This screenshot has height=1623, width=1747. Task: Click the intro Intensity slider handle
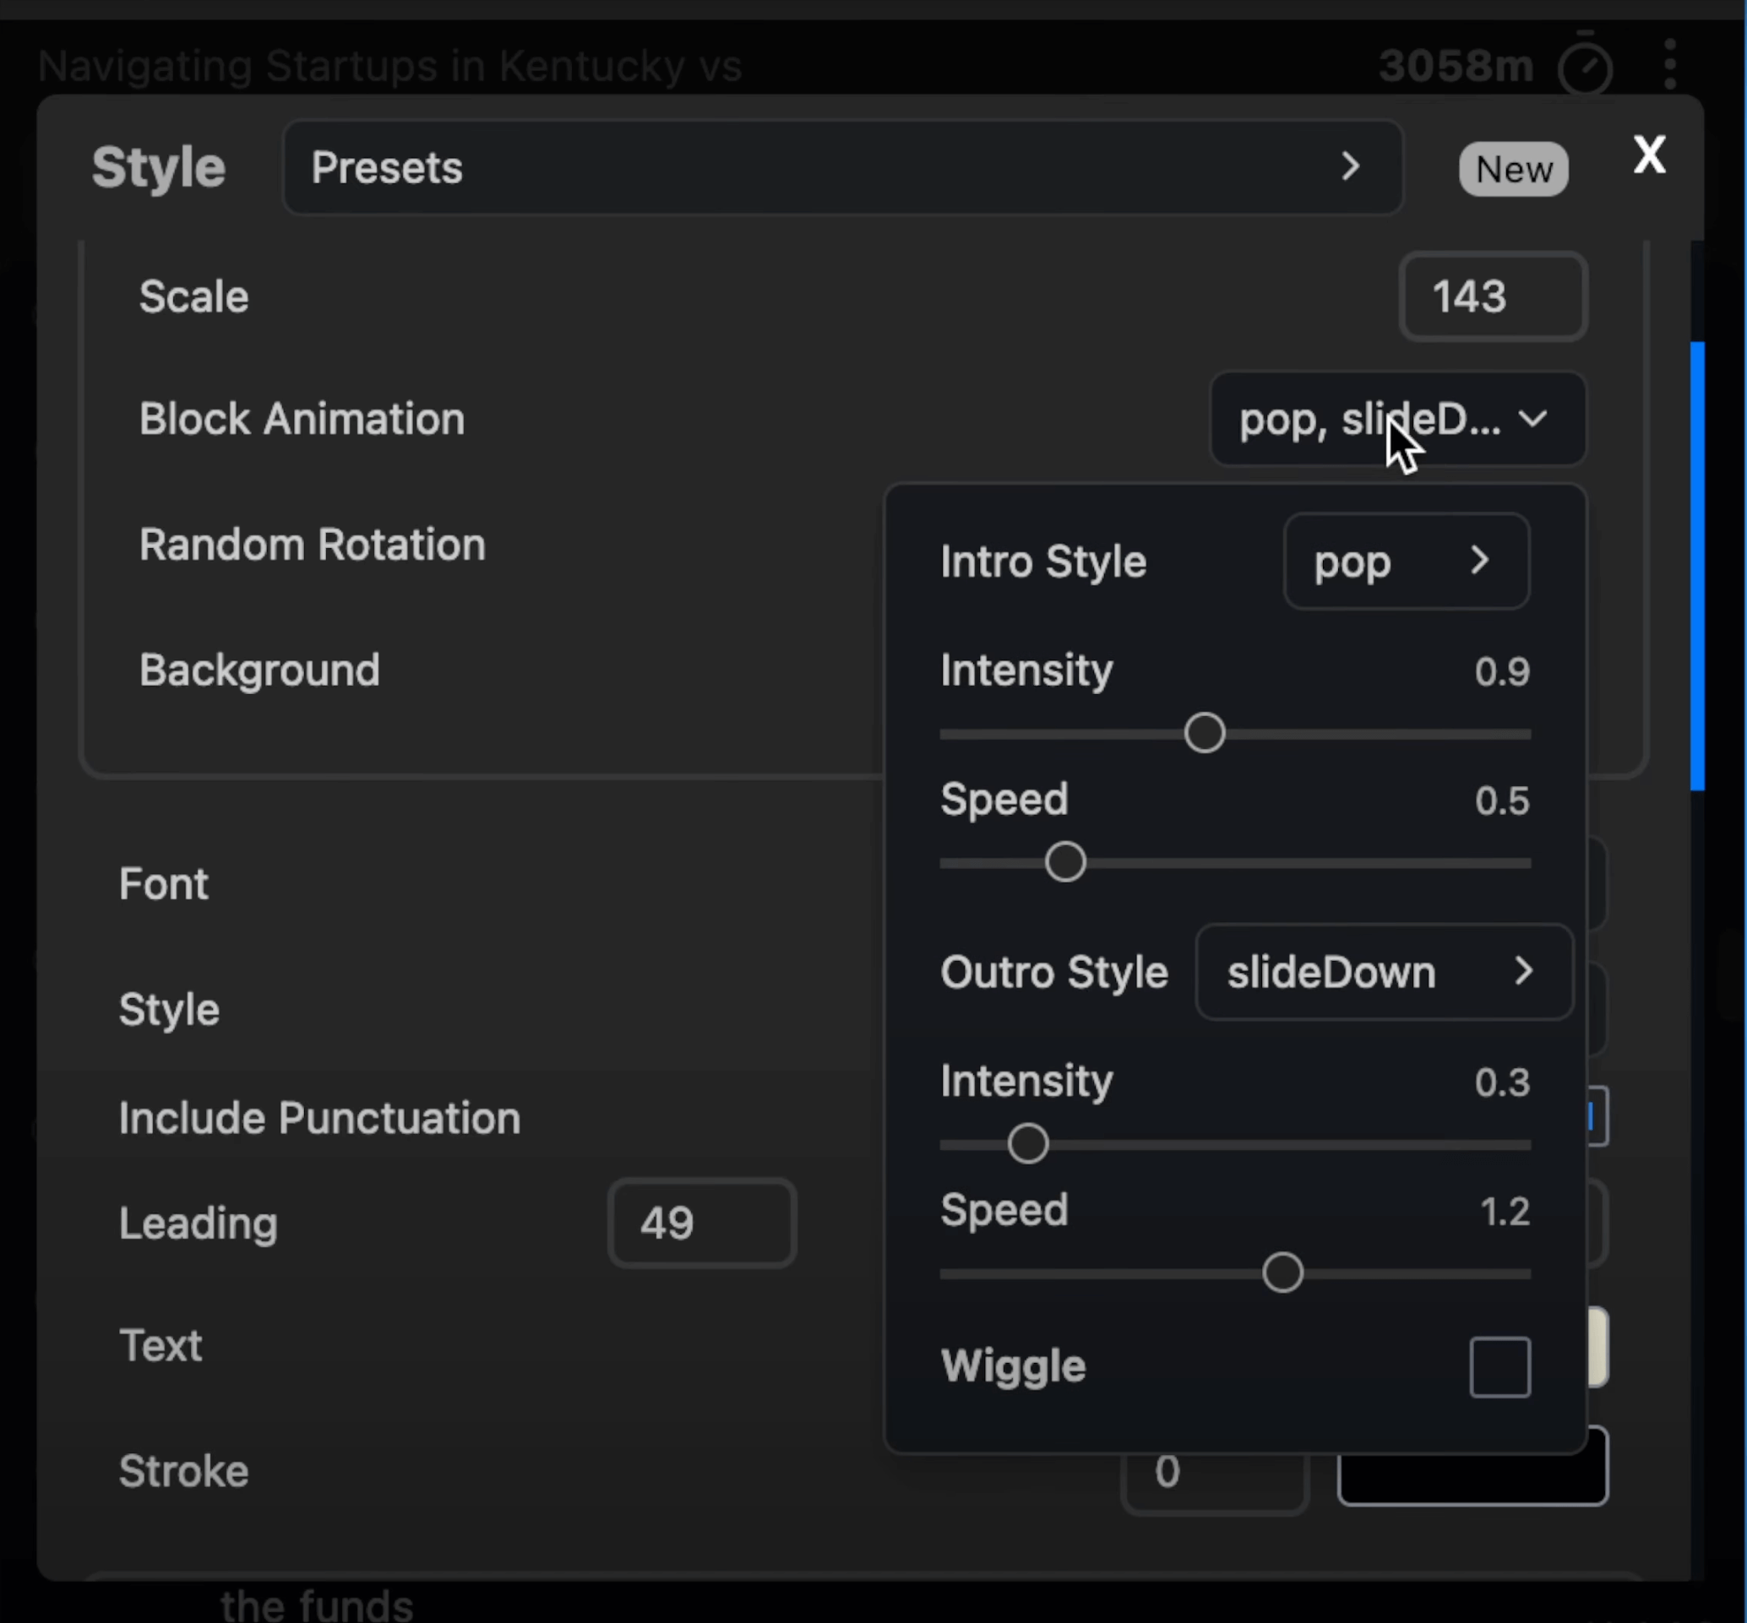(1203, 733)
